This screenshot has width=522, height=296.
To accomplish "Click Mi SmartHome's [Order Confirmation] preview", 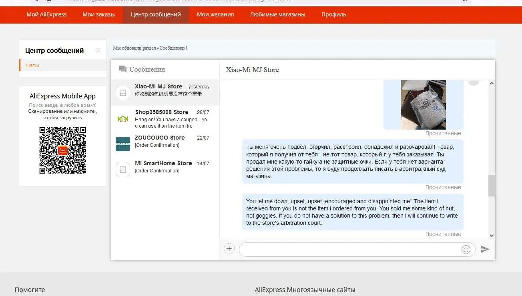I will pos(157,171).
